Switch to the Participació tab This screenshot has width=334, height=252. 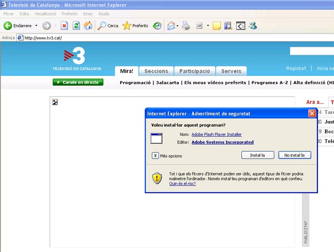tap(195, 71)
